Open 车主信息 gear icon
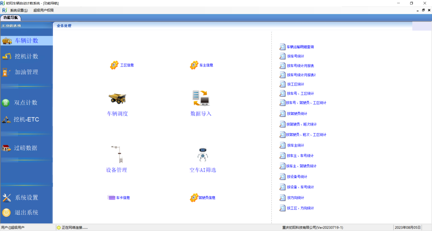 point(202,65)
